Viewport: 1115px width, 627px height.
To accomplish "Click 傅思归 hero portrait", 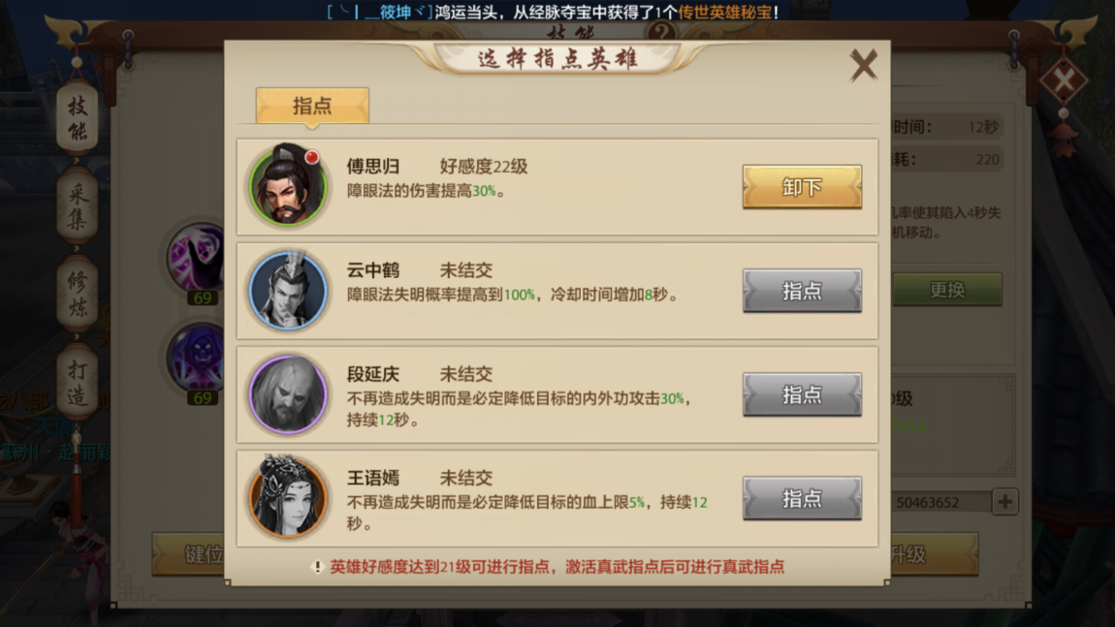I will (288, 185).
